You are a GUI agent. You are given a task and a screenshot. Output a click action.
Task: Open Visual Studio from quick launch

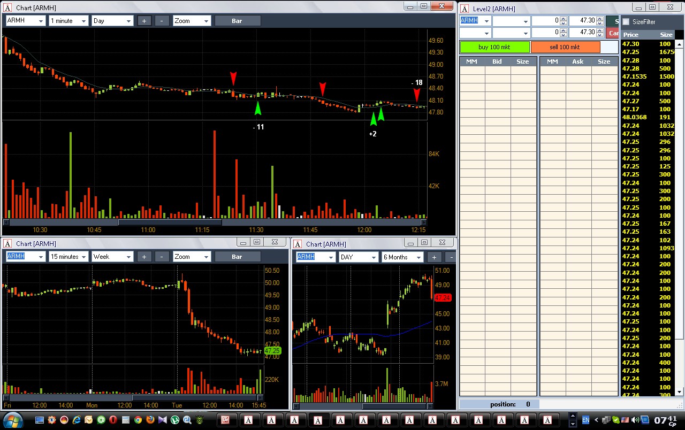pos(162,420)
